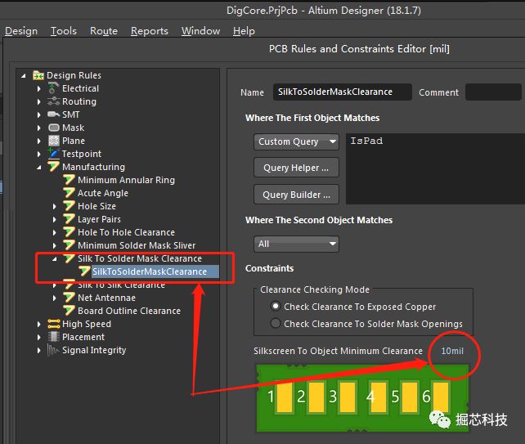Collapse the Manufacturing rules node
The image size is (525, 444).
38,167
